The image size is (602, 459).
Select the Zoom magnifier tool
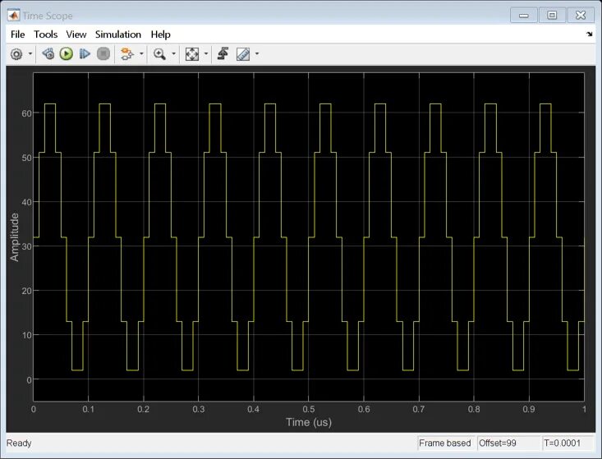pyautogui.click(x=159, y=53)
